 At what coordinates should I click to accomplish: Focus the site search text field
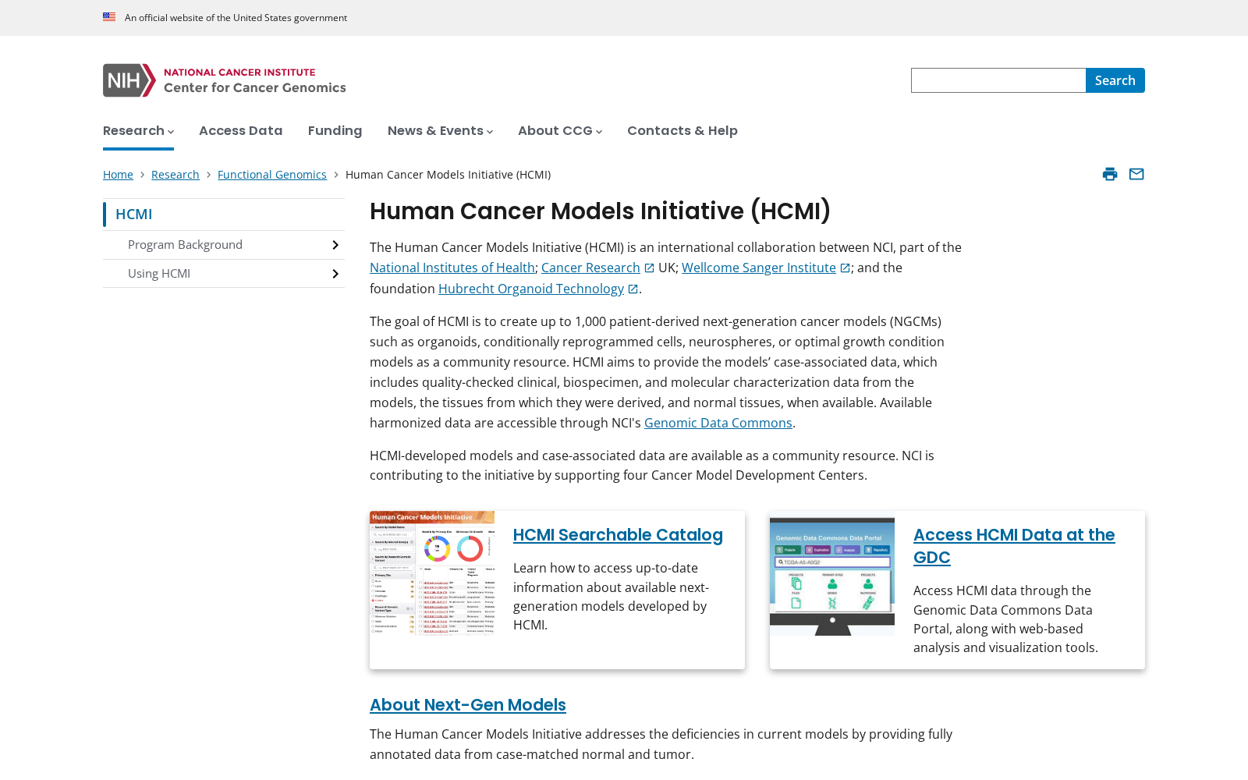(998, 80)
